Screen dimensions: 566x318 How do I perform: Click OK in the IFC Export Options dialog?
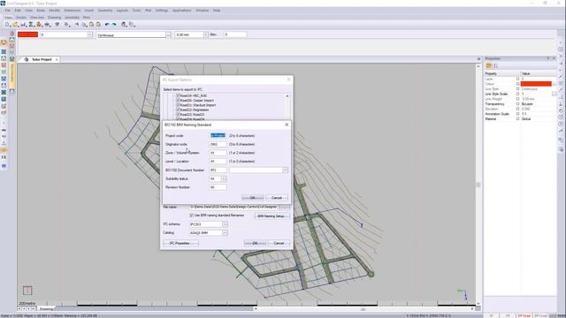click(255, 243)
